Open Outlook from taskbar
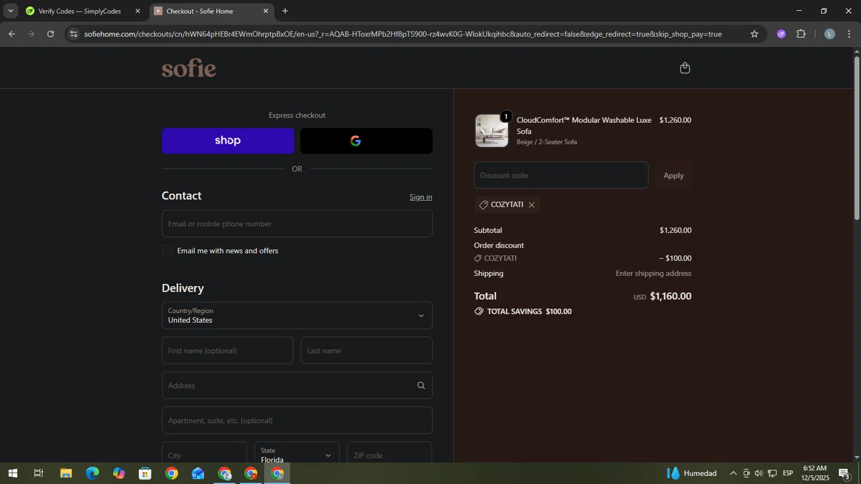 (198, 473)
